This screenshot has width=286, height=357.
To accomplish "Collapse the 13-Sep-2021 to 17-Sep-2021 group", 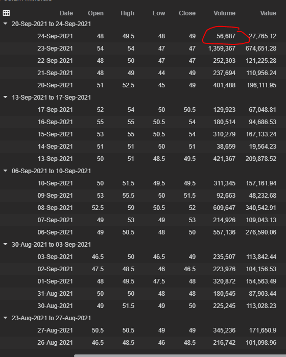I will 5,97.
